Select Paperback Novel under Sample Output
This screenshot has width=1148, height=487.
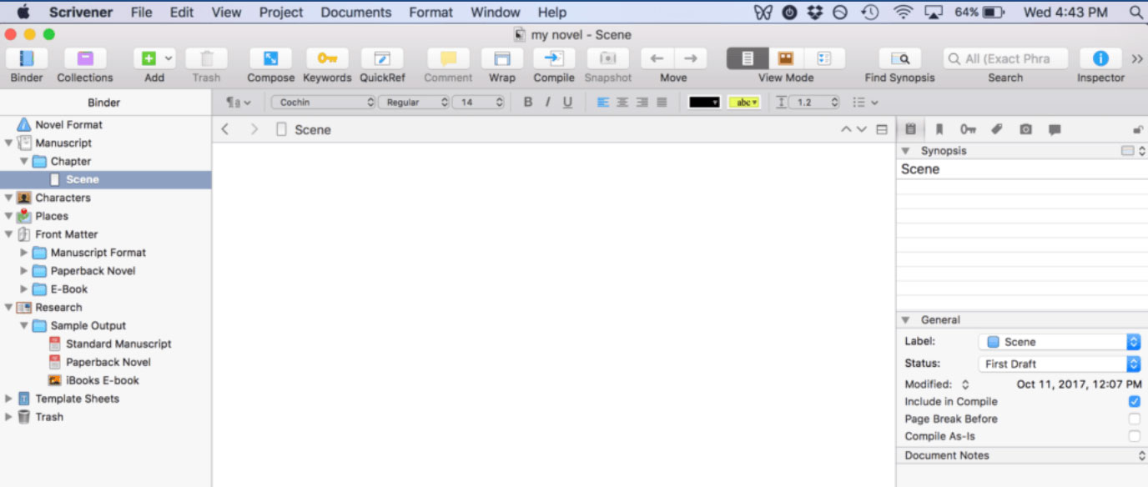pos(108,362)
